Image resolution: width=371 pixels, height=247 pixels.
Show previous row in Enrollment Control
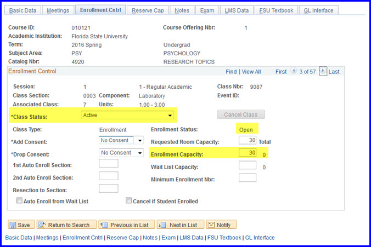[294, 71]
